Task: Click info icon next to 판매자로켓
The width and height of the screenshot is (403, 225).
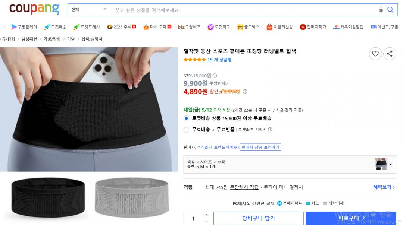Action: [x=245, y=92]
